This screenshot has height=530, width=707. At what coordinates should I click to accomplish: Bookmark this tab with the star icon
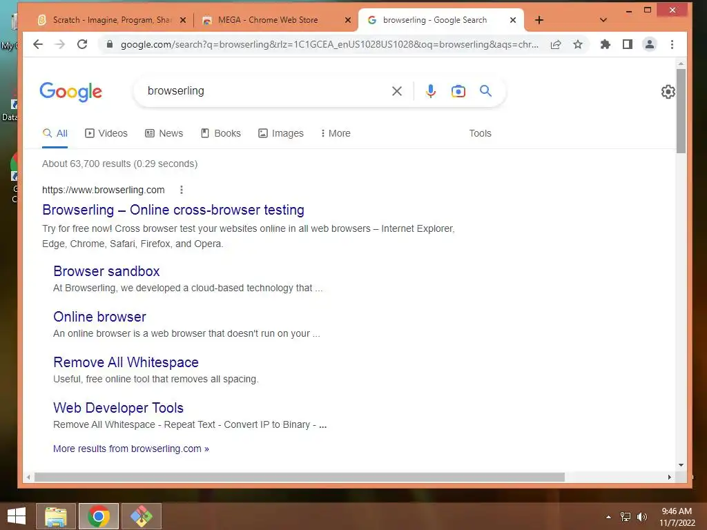(x=578, y=44)
